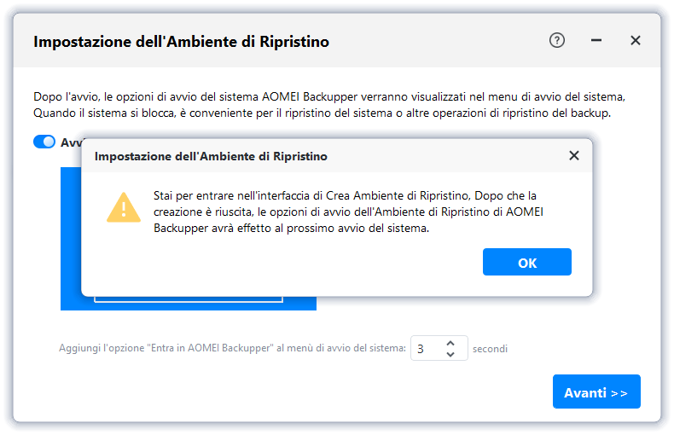Click the yellow warning triangle icon
Viewport: 674px width, 435px height.
pos(124,207)
